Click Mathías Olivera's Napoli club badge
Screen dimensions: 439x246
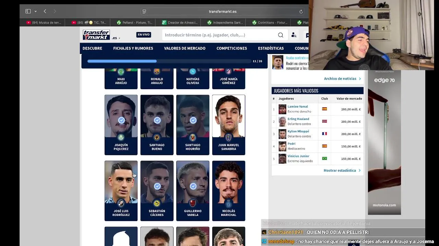coord(193,71)
